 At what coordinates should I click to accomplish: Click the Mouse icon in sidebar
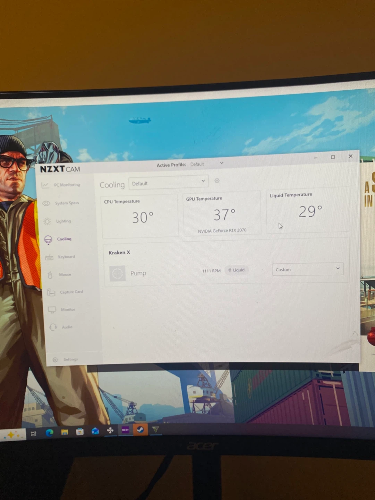click(50, 275)
